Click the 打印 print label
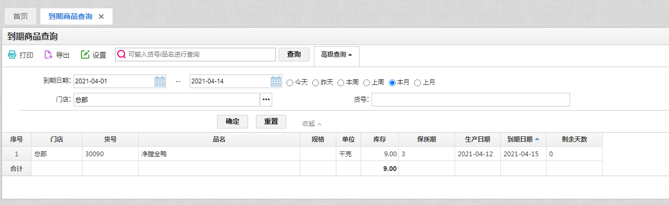 click(26, 55)
